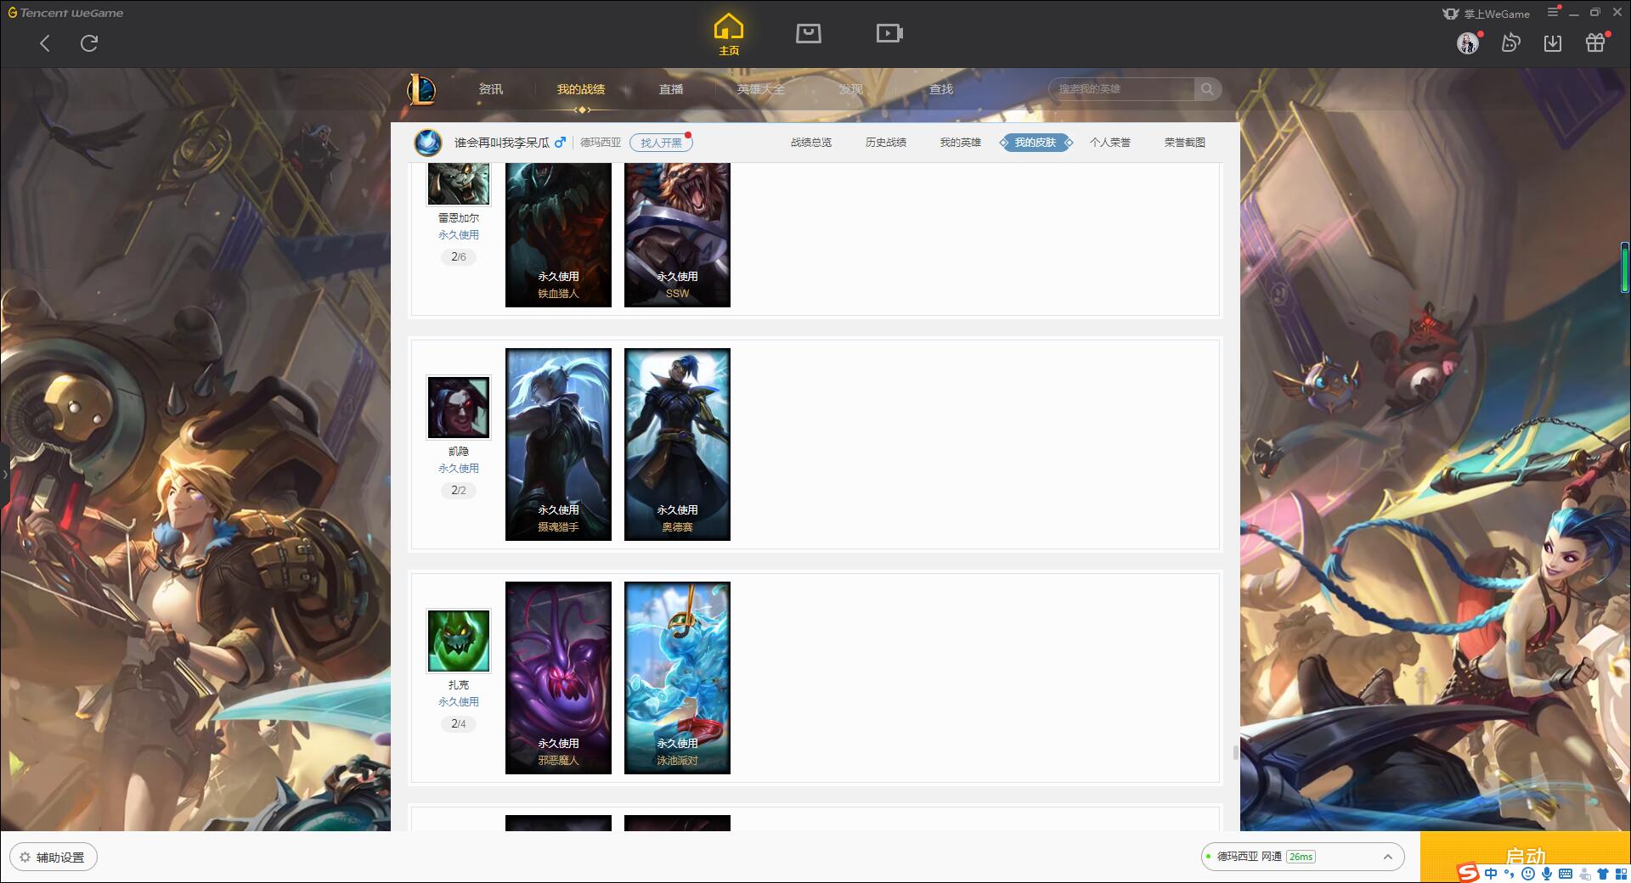Expand the 德玛西亚 网通 server dropdown

1302,857
